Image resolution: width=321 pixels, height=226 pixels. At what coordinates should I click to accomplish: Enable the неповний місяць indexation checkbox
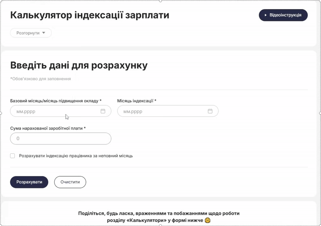pos(12,156)
